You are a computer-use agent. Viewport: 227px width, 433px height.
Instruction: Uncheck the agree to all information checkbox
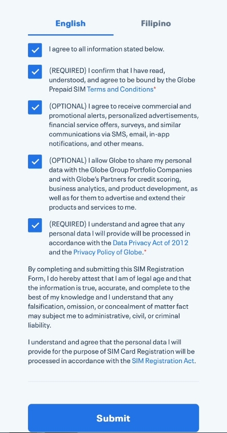(35, 50)
